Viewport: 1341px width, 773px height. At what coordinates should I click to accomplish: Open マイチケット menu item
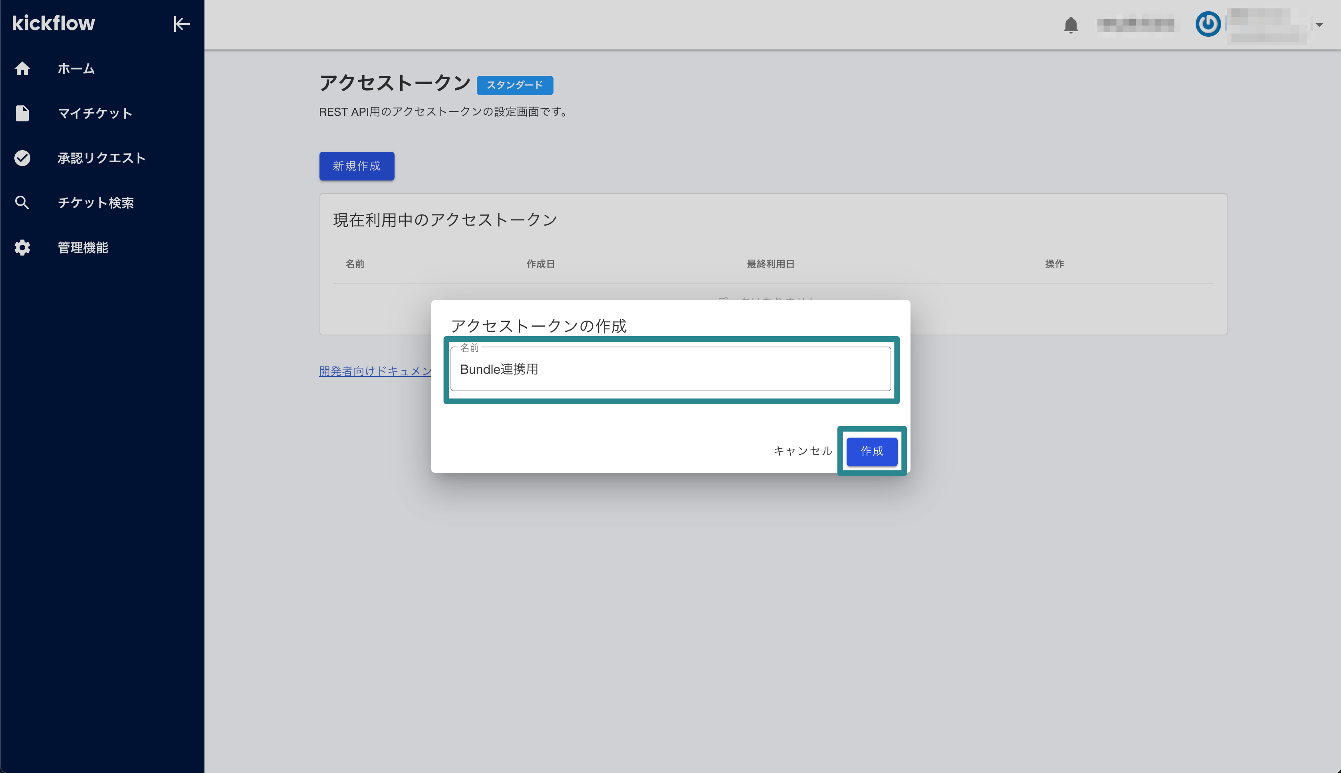[x=95, y=113]
